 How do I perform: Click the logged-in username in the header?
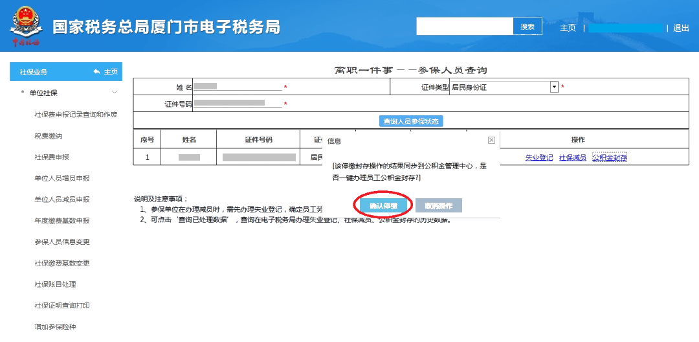627,28
